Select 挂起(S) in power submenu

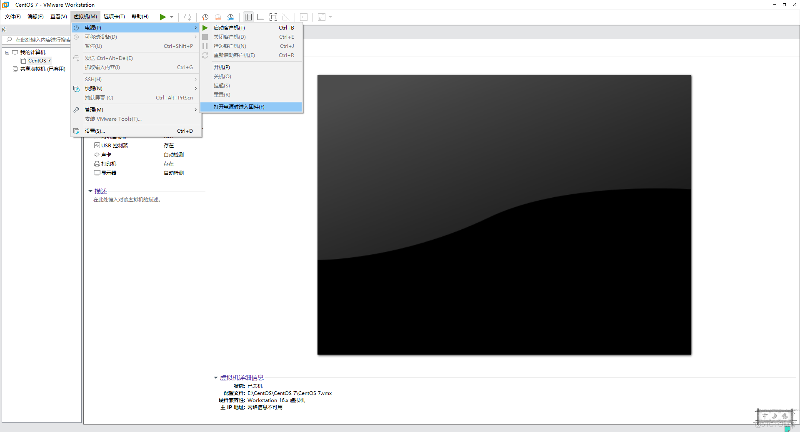tap(251, 86)
